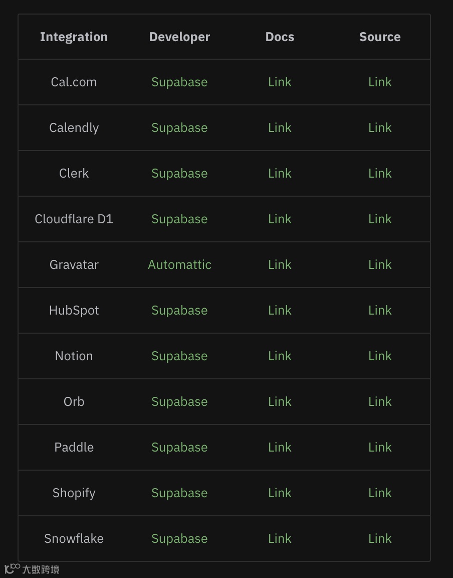The height and width of the screenshot is (578, 453).
Task: Click the Source column header
Action: point(380,37)
